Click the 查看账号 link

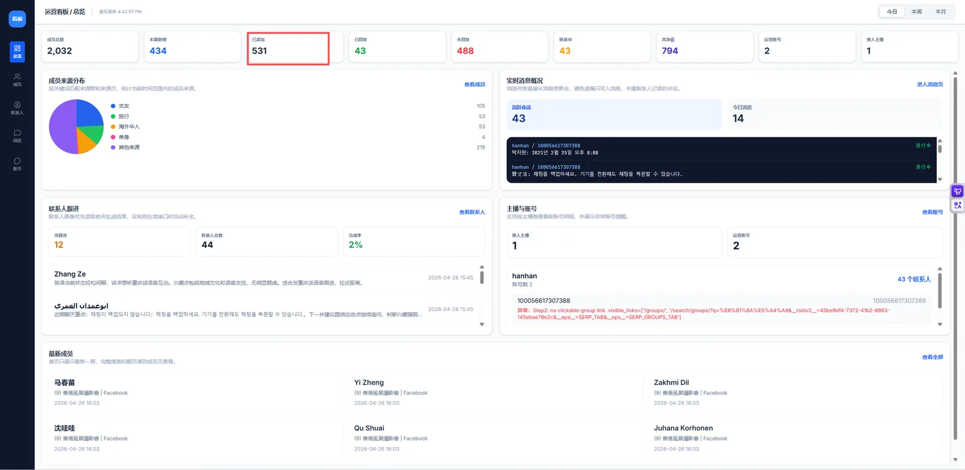click(x=932, y=212)
